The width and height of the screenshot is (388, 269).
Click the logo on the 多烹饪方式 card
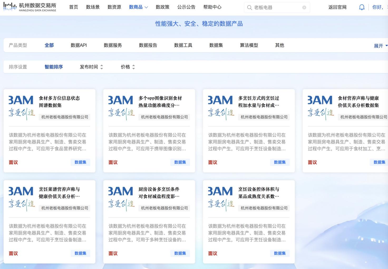pyautogui.click(x=221, y=108)
